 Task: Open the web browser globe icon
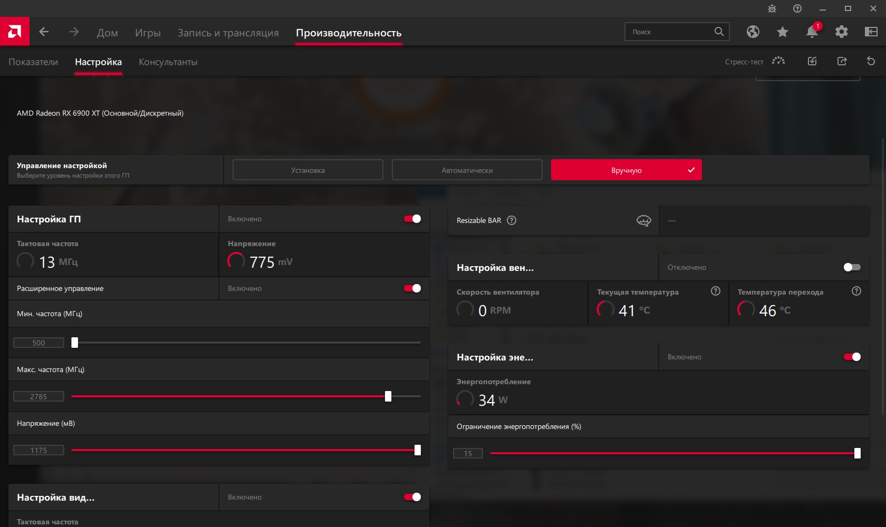tap(753, 32)
